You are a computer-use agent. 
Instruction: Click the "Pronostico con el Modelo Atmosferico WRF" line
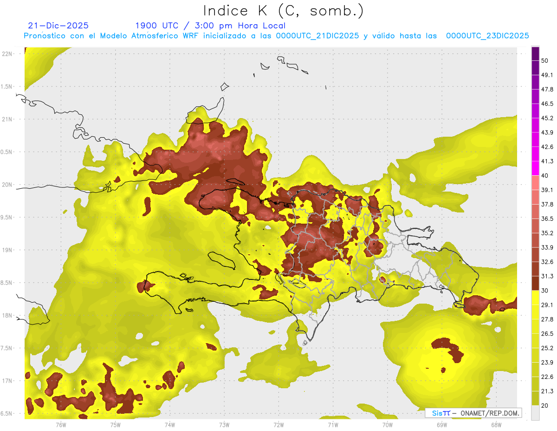point(277,36)
